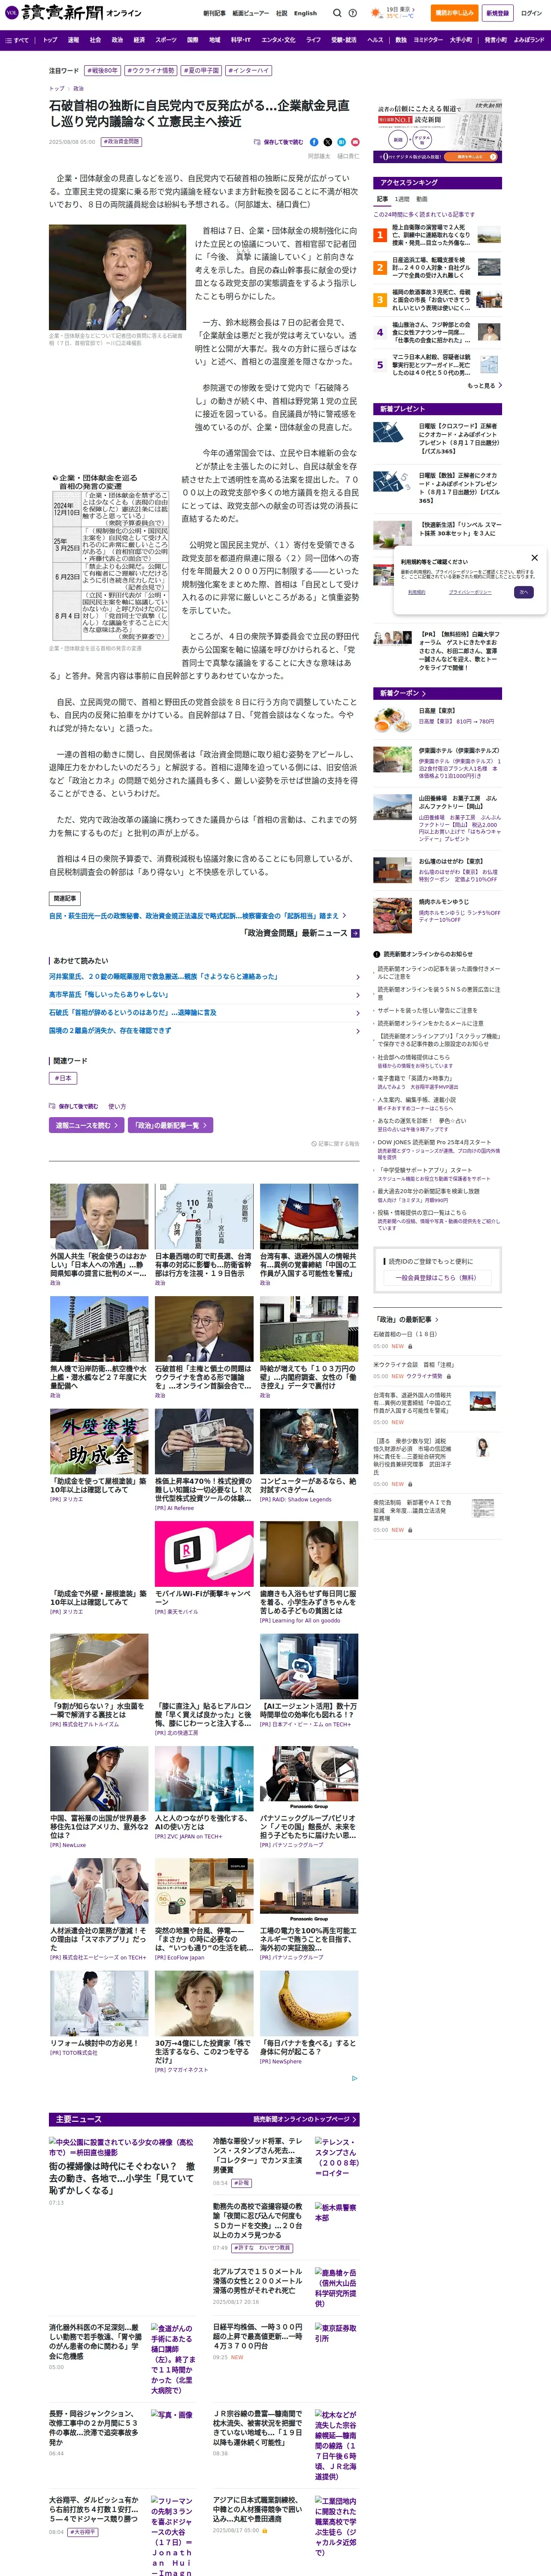Share article via X icon

[x=328, y=142]
